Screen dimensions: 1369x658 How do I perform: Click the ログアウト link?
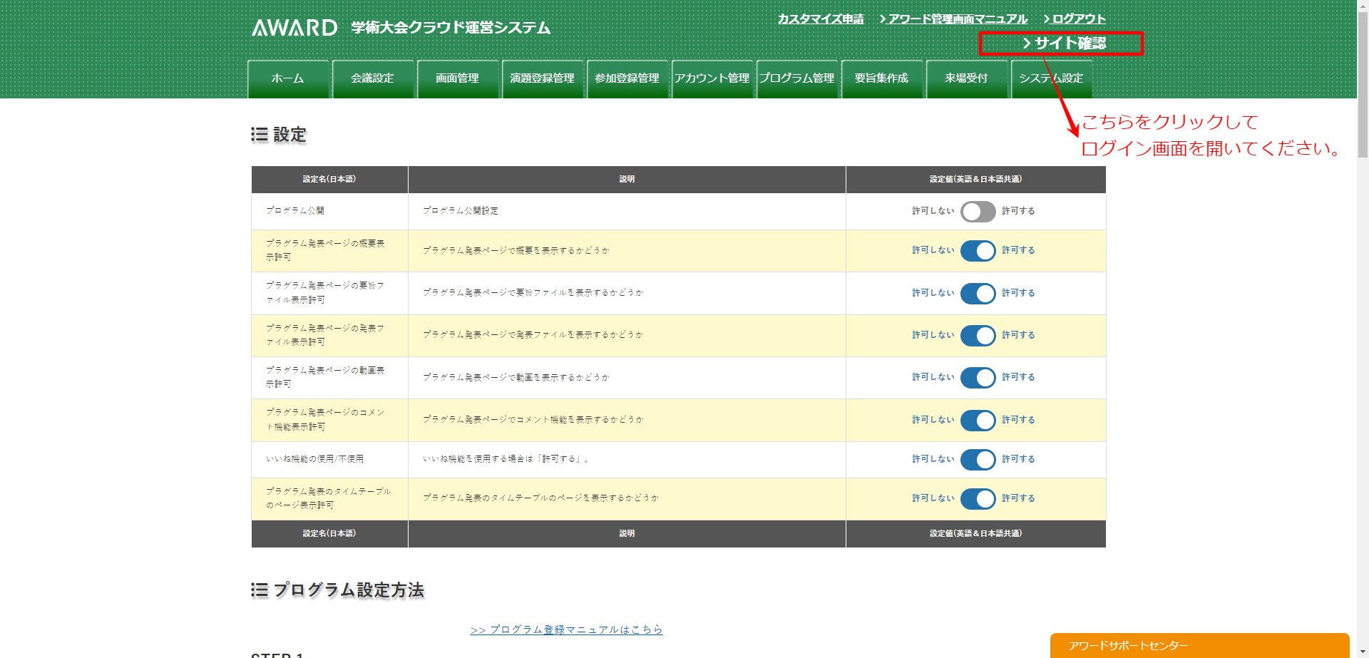1078,19
